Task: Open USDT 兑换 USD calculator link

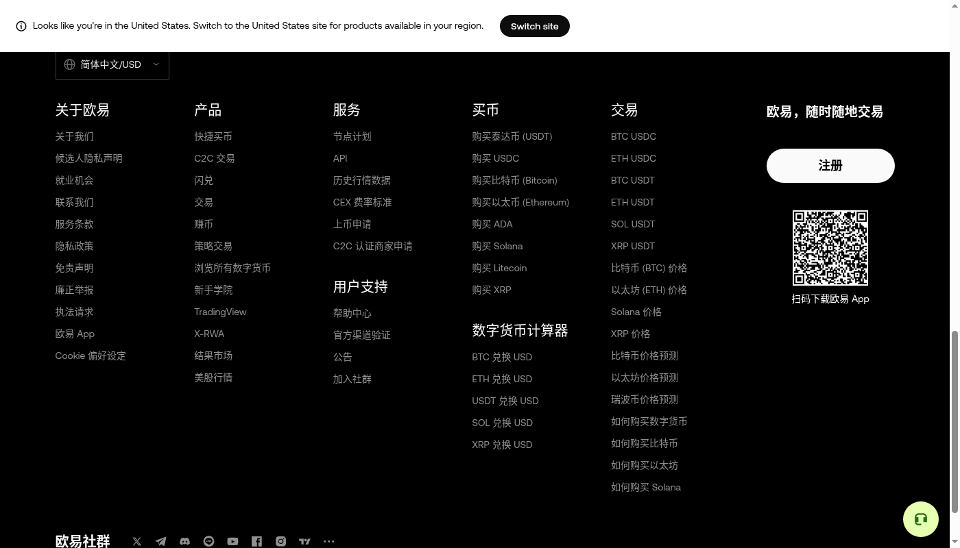Action: [x=505, y=401]
